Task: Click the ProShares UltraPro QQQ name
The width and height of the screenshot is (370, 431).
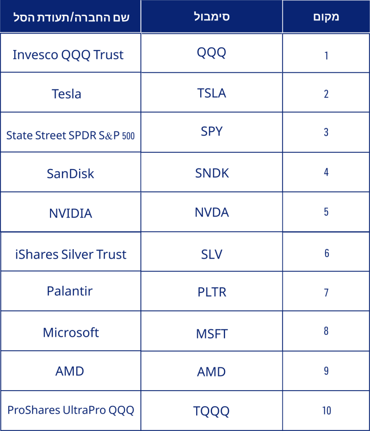Action: tap(71, 410)
